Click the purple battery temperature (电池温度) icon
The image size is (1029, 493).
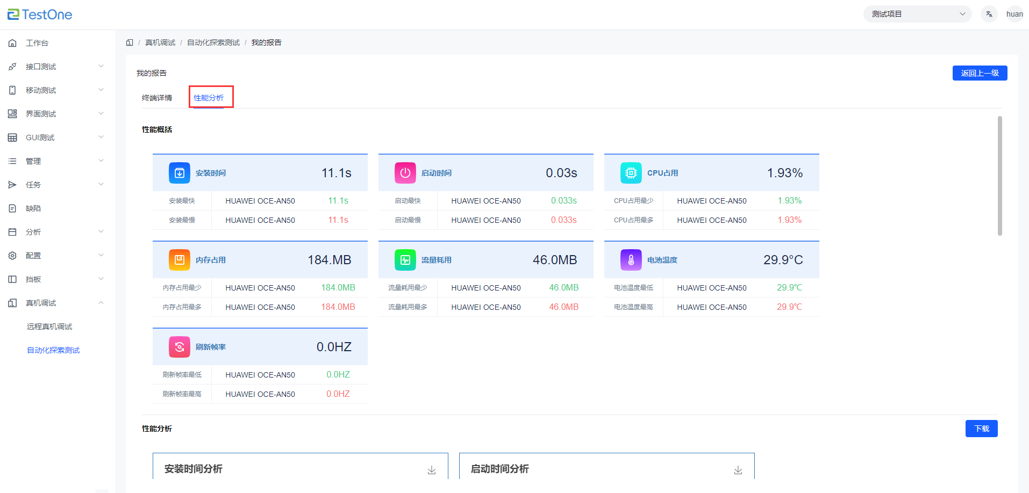click(631, 260)
